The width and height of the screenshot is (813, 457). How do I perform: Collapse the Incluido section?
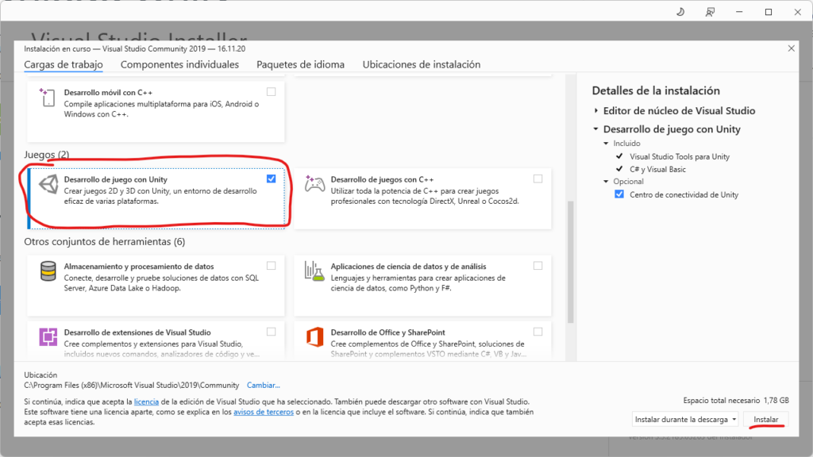606,144
